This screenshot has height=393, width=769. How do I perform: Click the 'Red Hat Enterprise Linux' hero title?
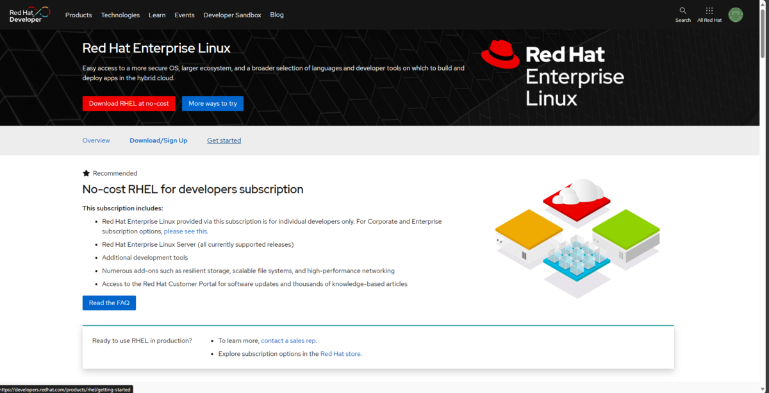coord(156,48)
